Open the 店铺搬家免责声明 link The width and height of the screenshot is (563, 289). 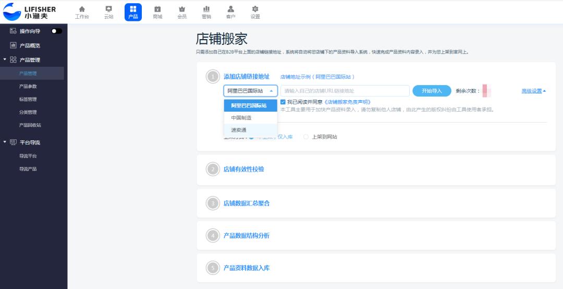click(347, 102)
